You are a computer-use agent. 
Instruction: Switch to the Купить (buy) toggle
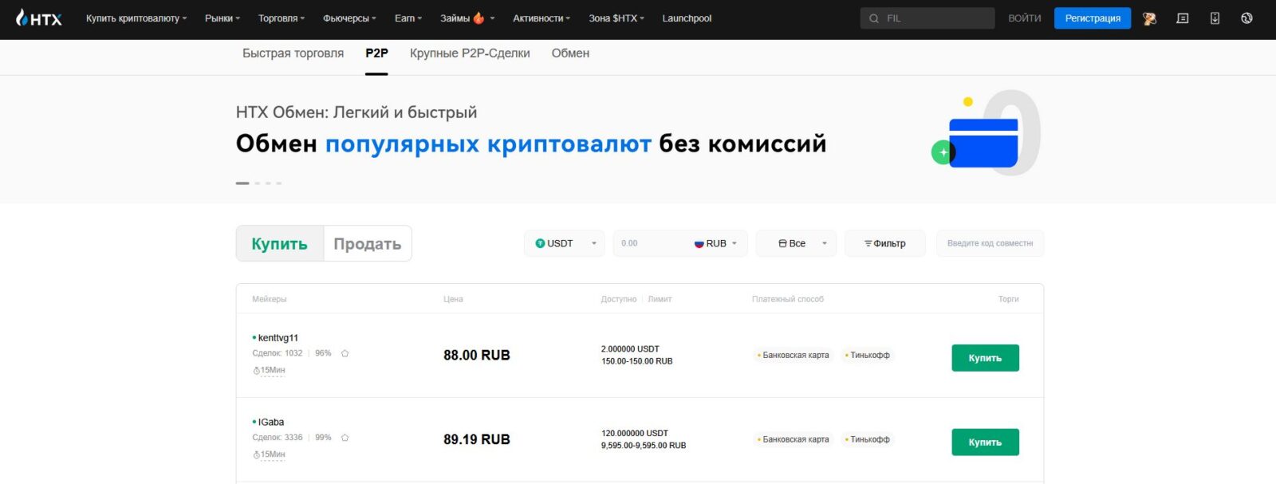pos(279,244)
